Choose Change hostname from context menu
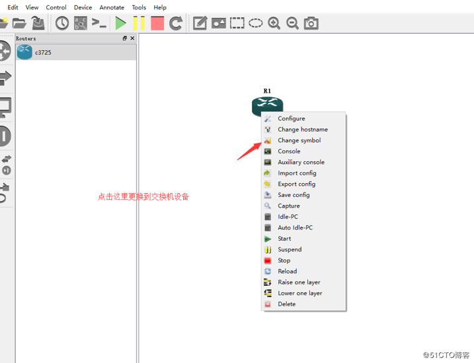Image resolution: width=474 pixels, height=363 pixels. coord(303,130)
